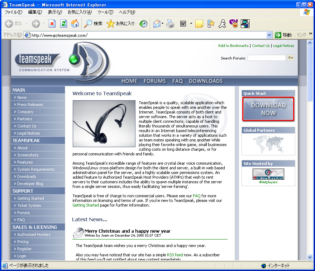Viewport: 315px width, 271px height.
Task: Follow the RSS feed link
Action: pos(175,255)
